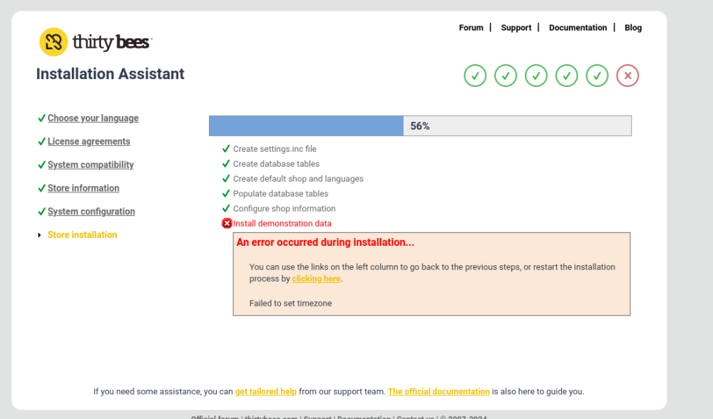713x419 pixels.
Task: Go back to System compatibility step
Action: click(x=91, y=165)
